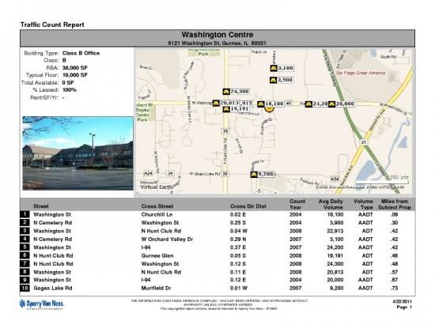
Task: Click the .73 miles value in row 10
Action: [x=394, y=289]
